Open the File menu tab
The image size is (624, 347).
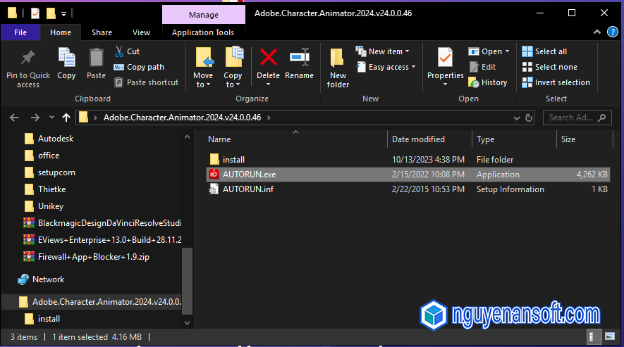[20, 32]
